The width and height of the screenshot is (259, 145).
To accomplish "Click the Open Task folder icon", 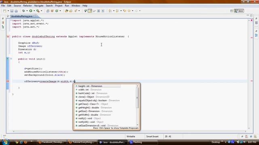I will pos(71,11).
